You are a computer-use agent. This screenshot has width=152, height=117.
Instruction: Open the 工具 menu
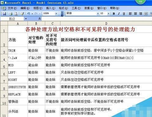coord(76,8)
